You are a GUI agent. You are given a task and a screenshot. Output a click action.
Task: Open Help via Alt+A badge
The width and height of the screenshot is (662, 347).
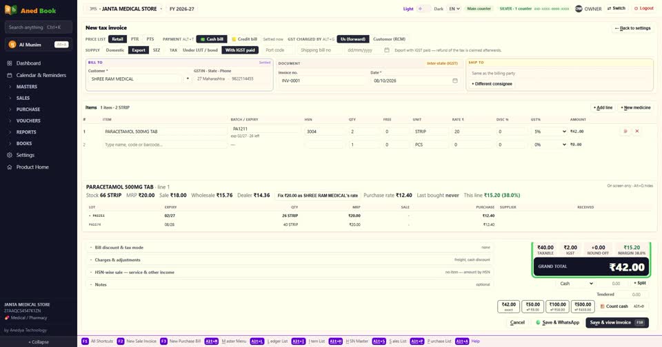pos(462,341)
